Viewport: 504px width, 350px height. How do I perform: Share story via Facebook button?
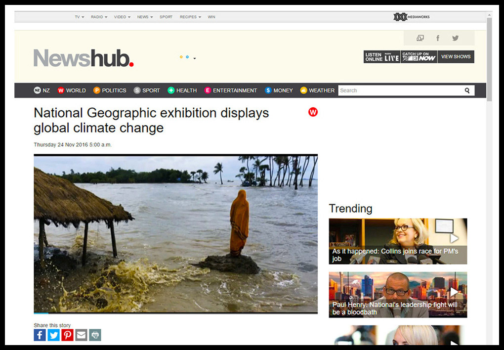40,335
